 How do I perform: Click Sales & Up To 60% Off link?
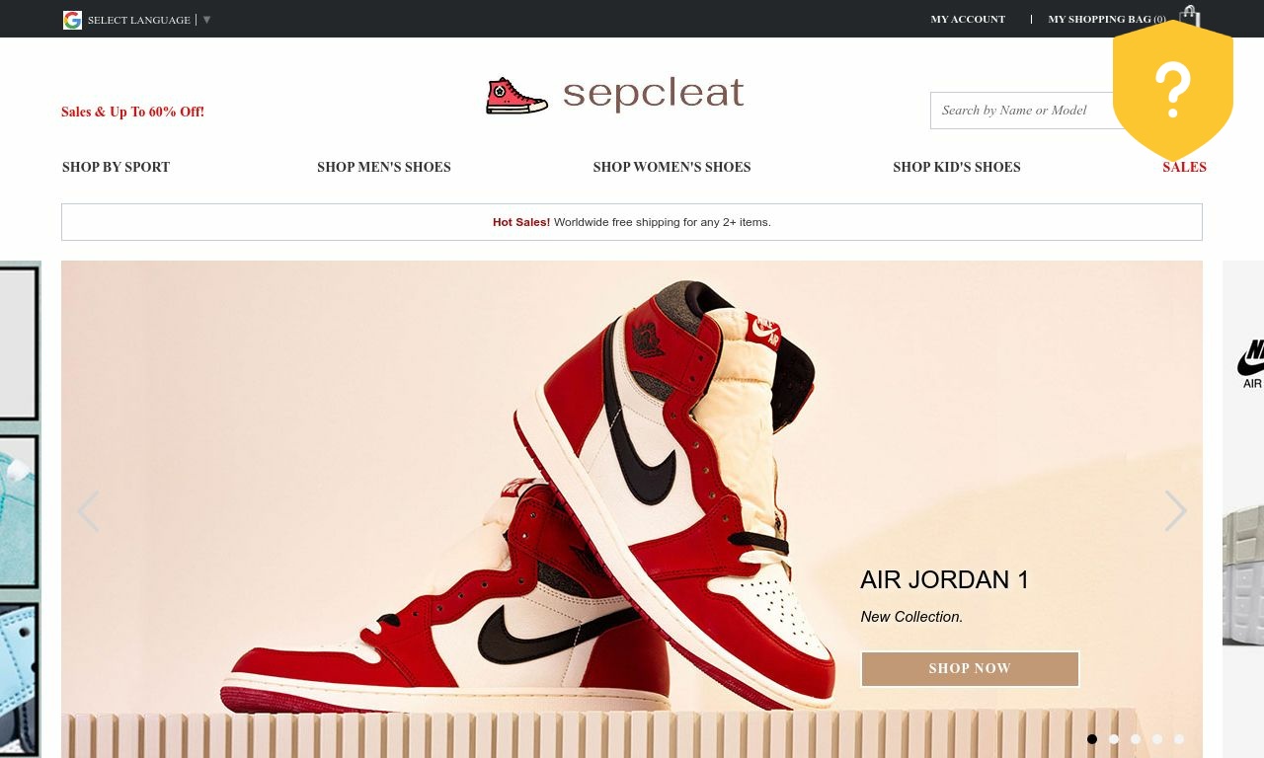point(132,112)
